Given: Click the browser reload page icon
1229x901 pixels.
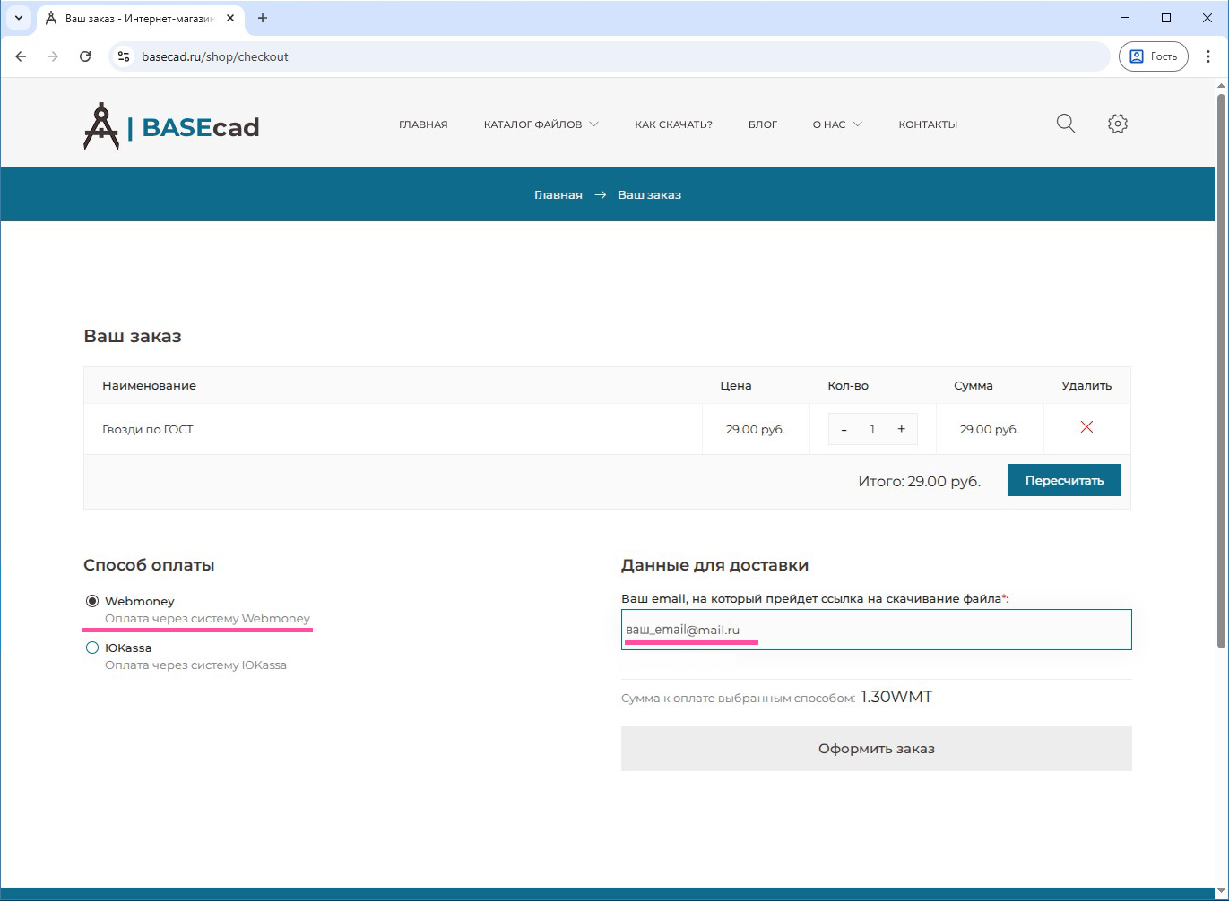Looking at the screenshot, I should coord(85,56).
